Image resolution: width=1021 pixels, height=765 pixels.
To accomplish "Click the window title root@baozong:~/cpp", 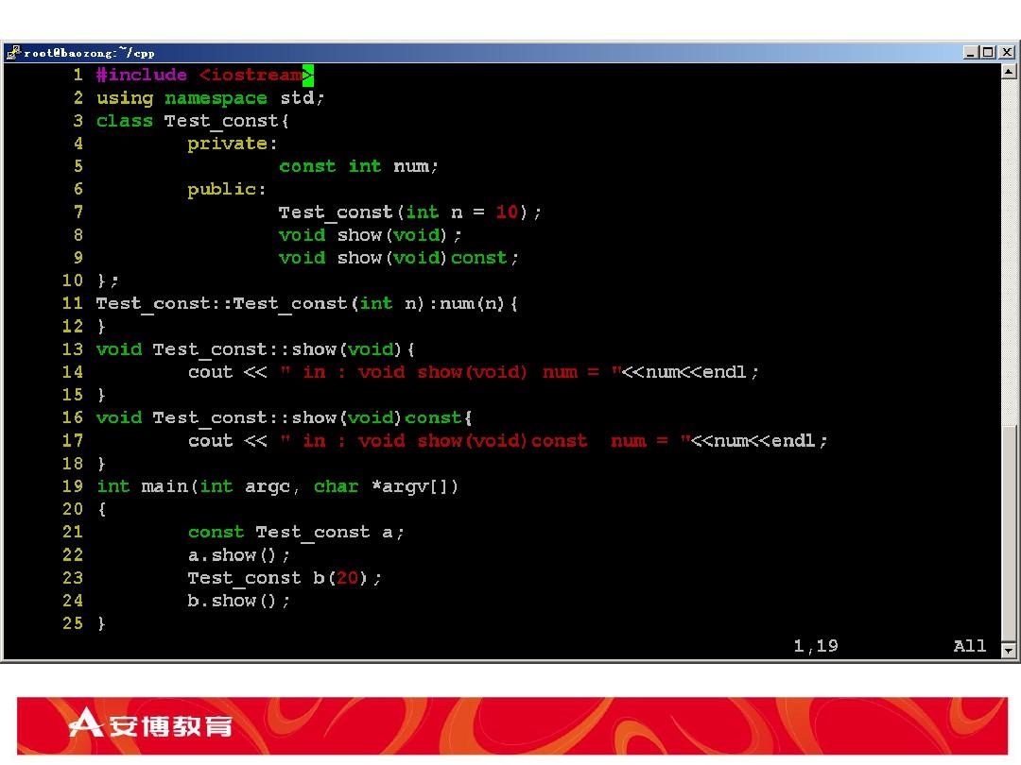I will tap(89, 53).
